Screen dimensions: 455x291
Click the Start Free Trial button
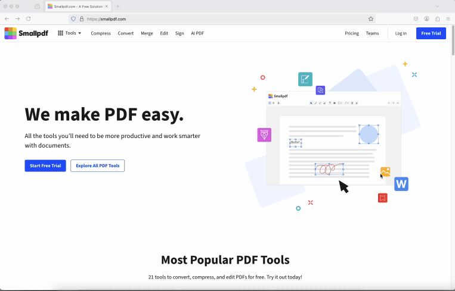tap(45, 165)
